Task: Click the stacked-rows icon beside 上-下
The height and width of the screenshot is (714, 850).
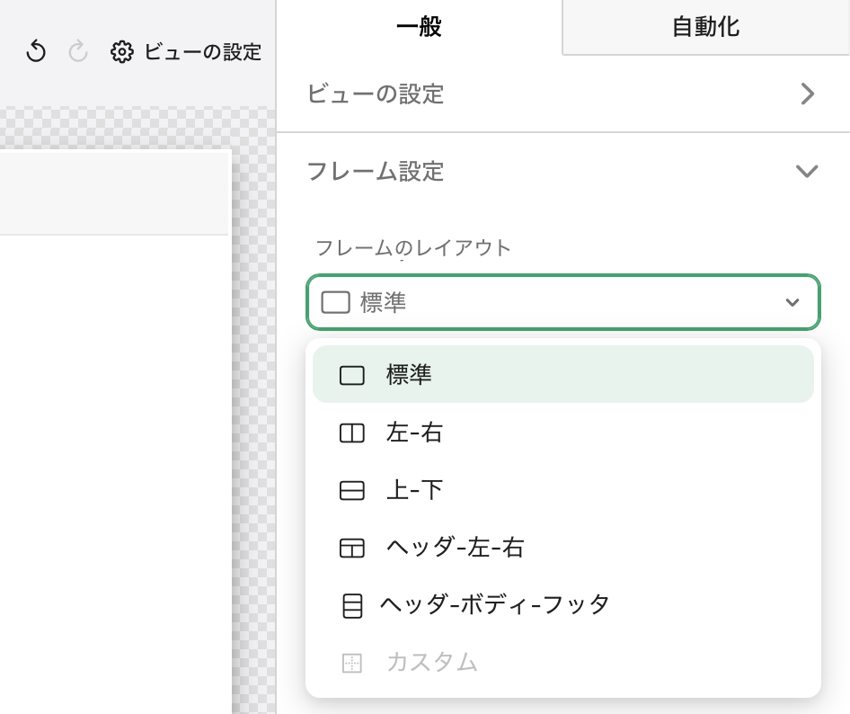Action: pos(352,490)
